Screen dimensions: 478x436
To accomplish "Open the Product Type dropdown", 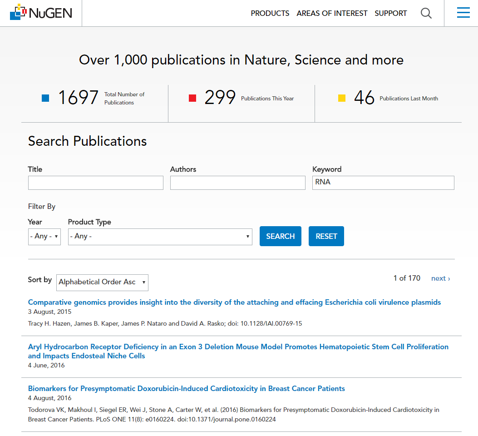I will click(x=160, y=237).
